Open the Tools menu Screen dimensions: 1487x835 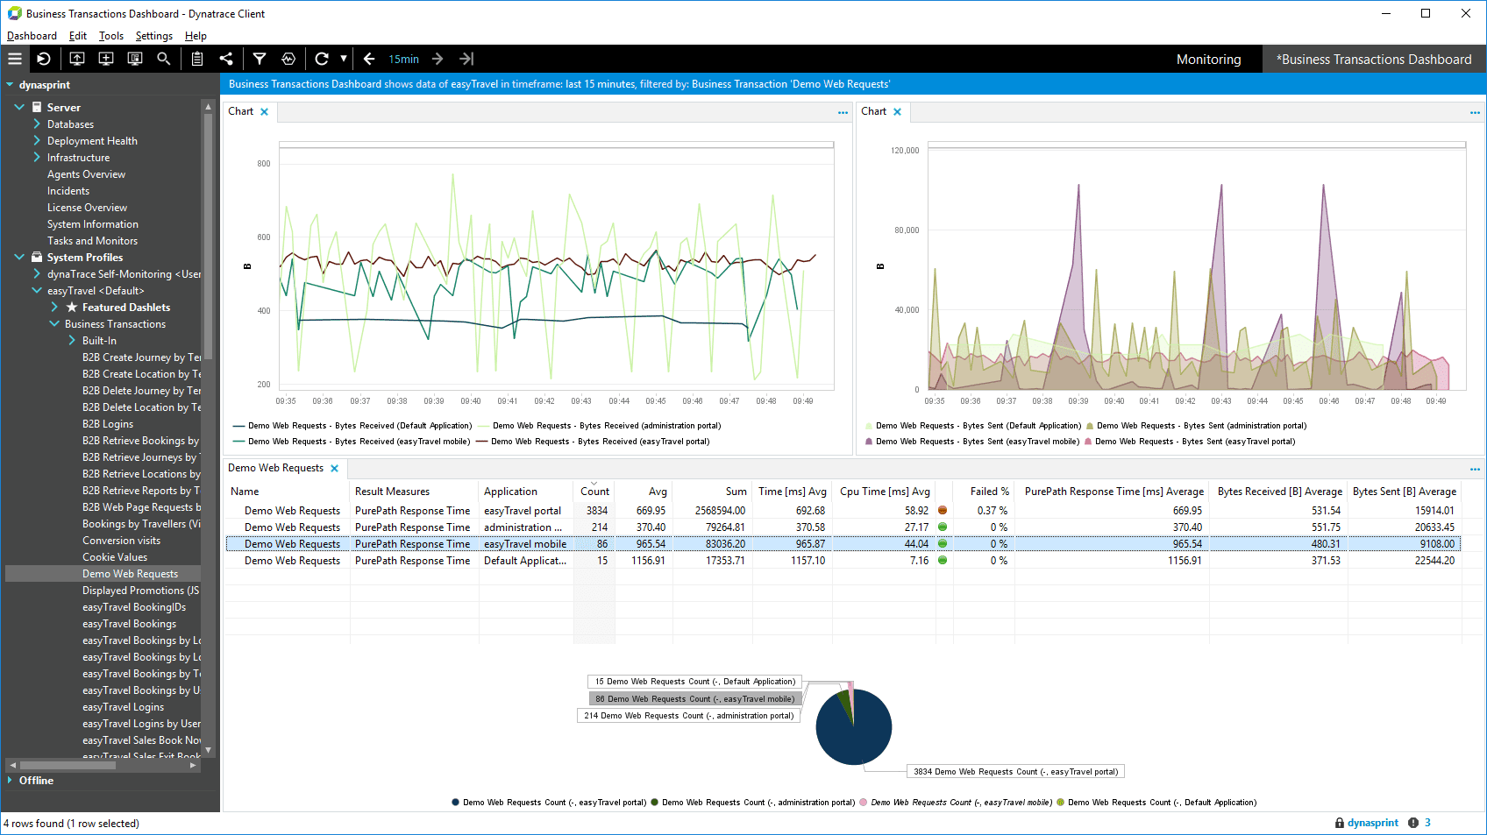(111, 36)
